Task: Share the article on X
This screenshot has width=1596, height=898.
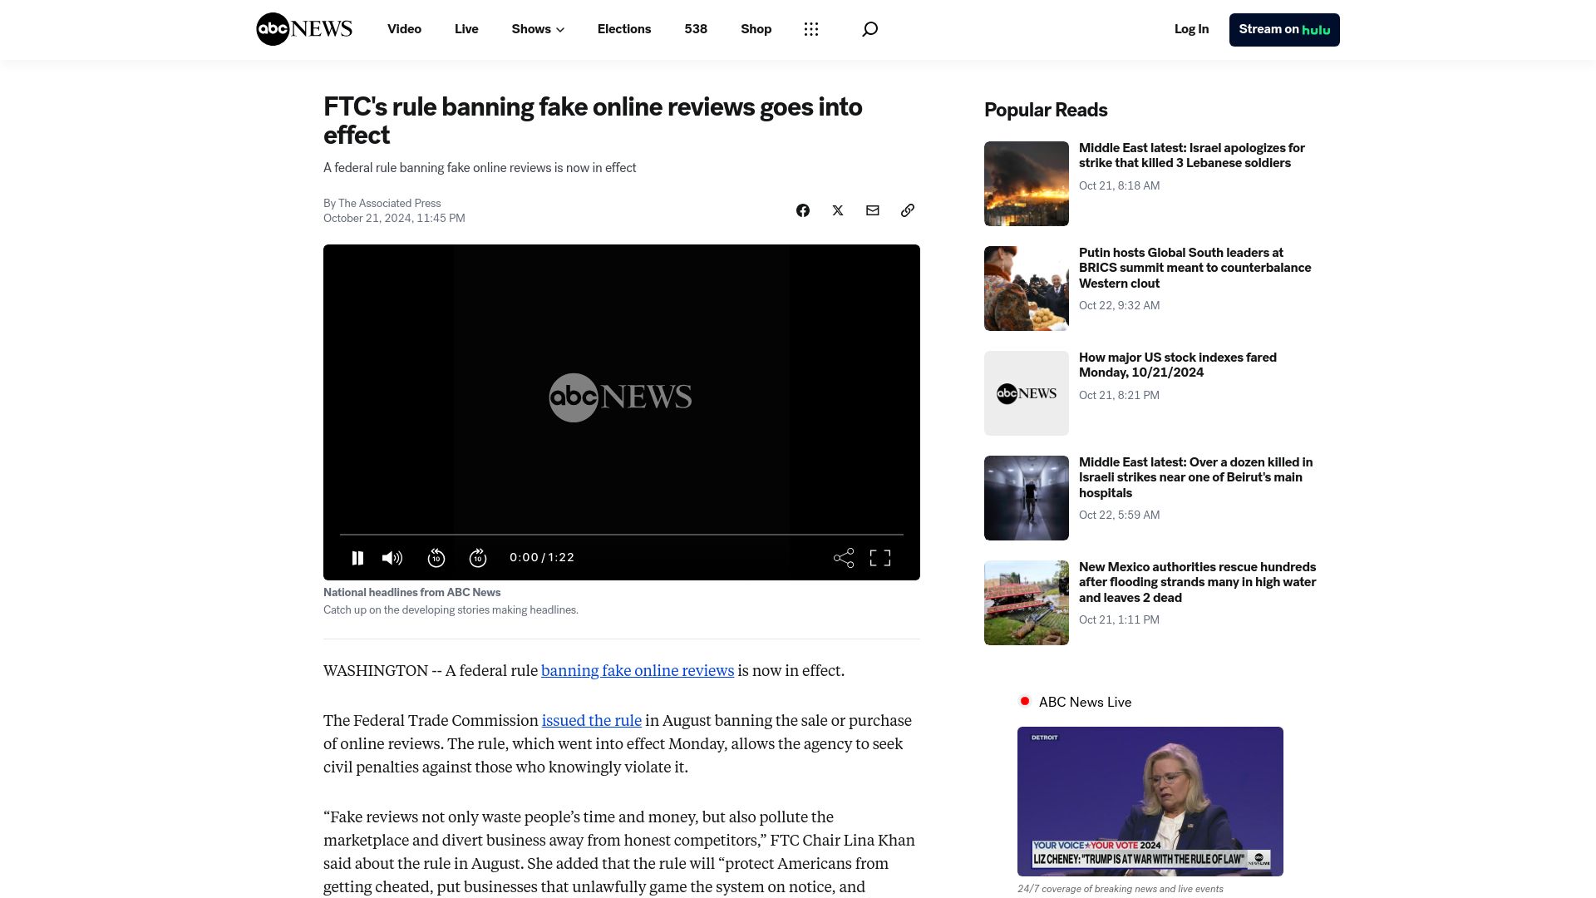Action: click(838, 210)
